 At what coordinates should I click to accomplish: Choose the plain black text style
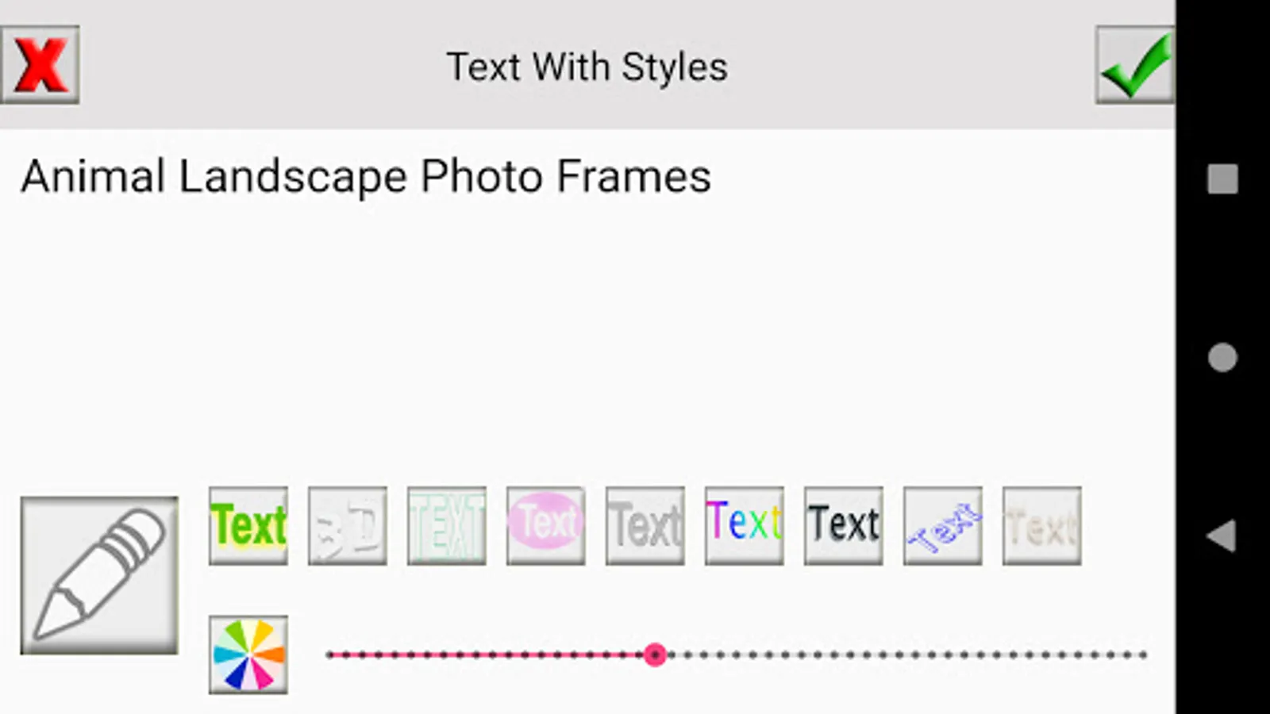(842, 524)
